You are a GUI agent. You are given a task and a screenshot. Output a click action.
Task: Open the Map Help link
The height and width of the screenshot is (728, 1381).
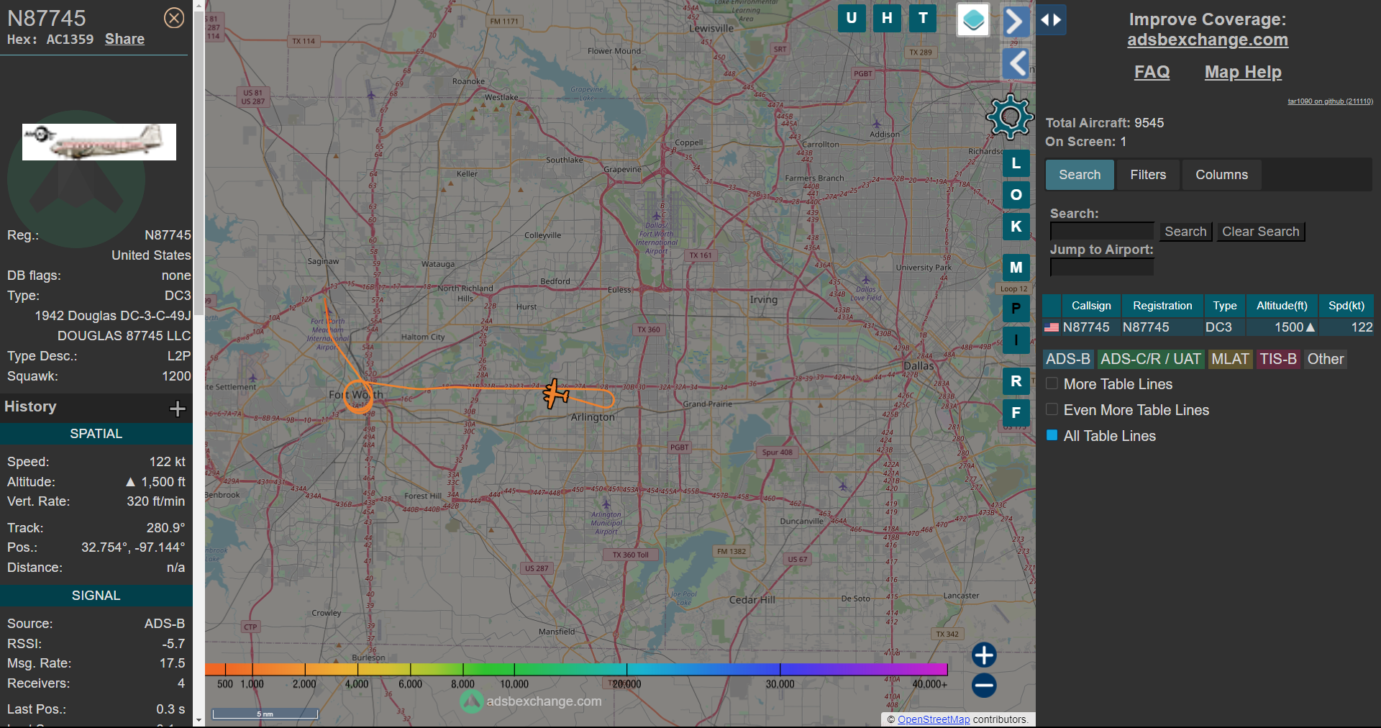1243,72
